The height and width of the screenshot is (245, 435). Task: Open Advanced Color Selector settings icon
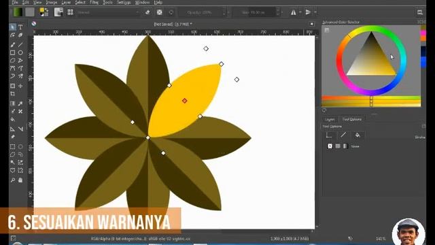pyautogui.click(x=327, y=30)
